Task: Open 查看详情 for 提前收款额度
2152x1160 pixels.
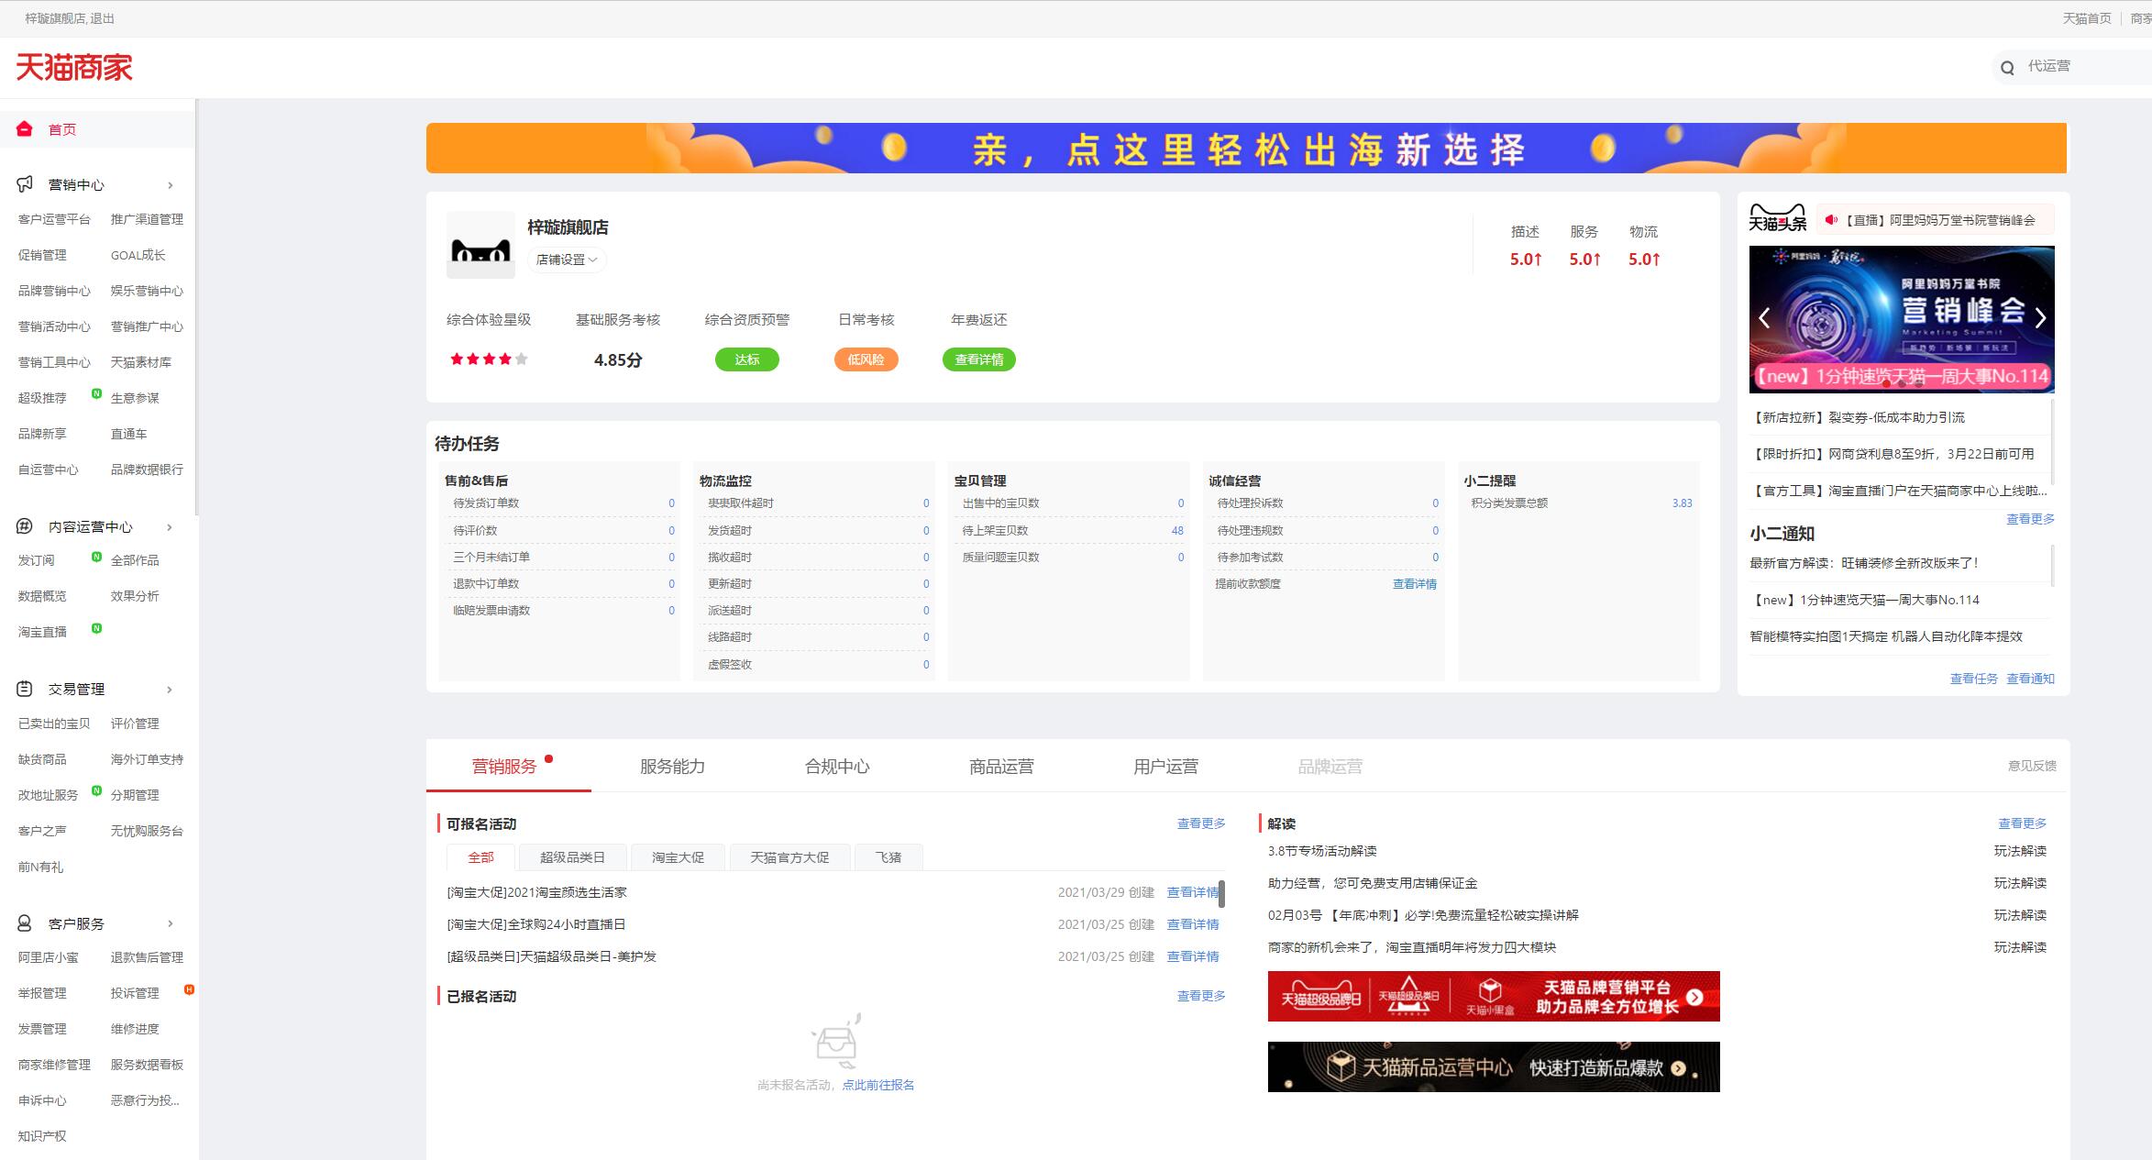Action: (x=1415, y=584)
